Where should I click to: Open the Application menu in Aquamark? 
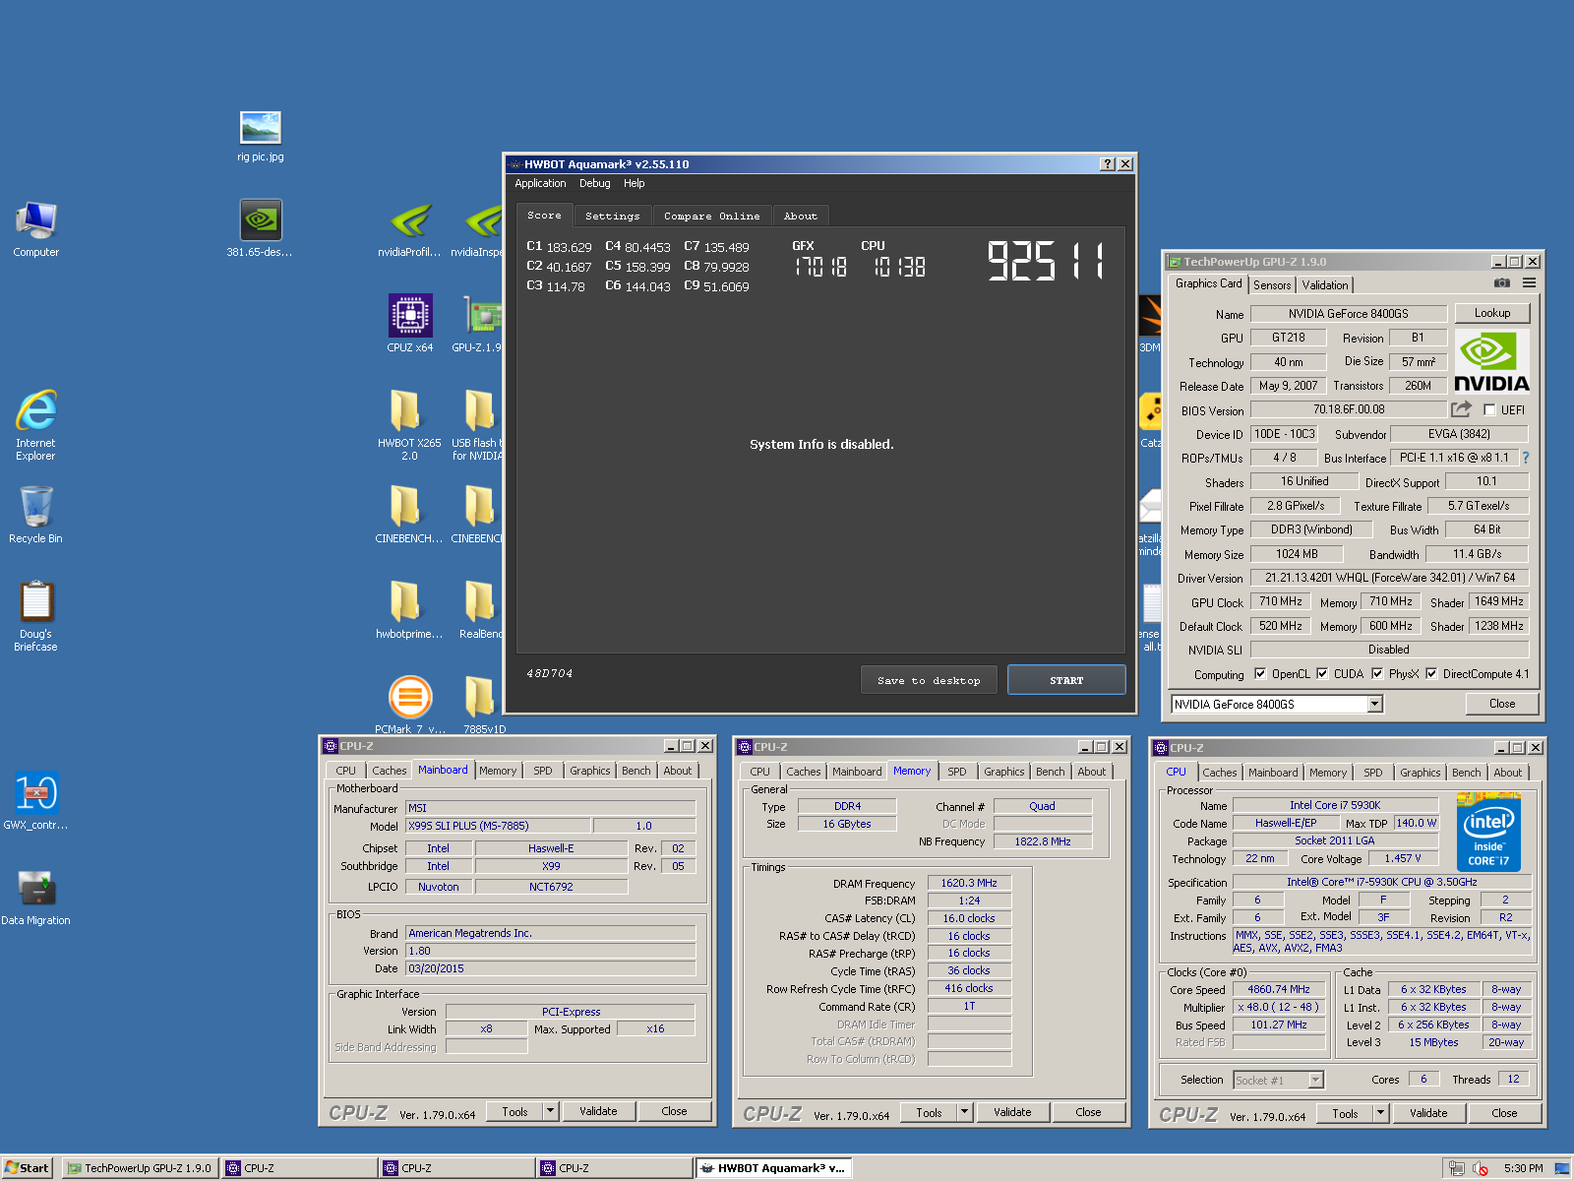coord(540,183)
